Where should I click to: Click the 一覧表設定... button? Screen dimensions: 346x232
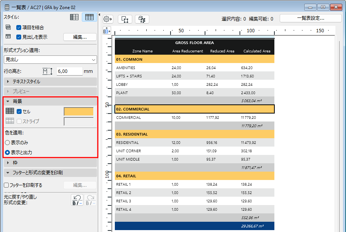coord(311,18)
